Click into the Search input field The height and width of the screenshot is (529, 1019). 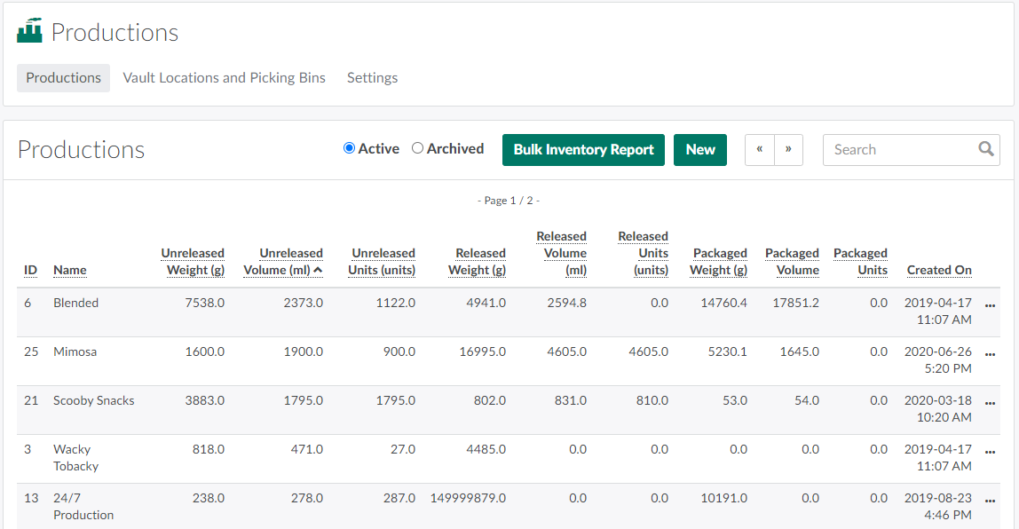[897, 150]
